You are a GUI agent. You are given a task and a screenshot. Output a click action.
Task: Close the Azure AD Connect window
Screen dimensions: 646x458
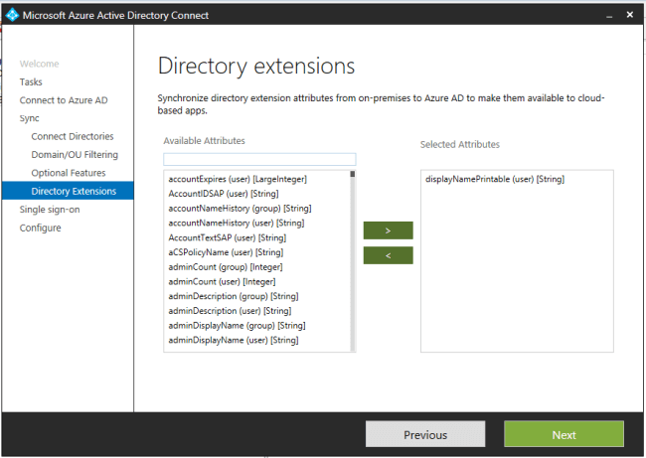[x=629, y=15]
